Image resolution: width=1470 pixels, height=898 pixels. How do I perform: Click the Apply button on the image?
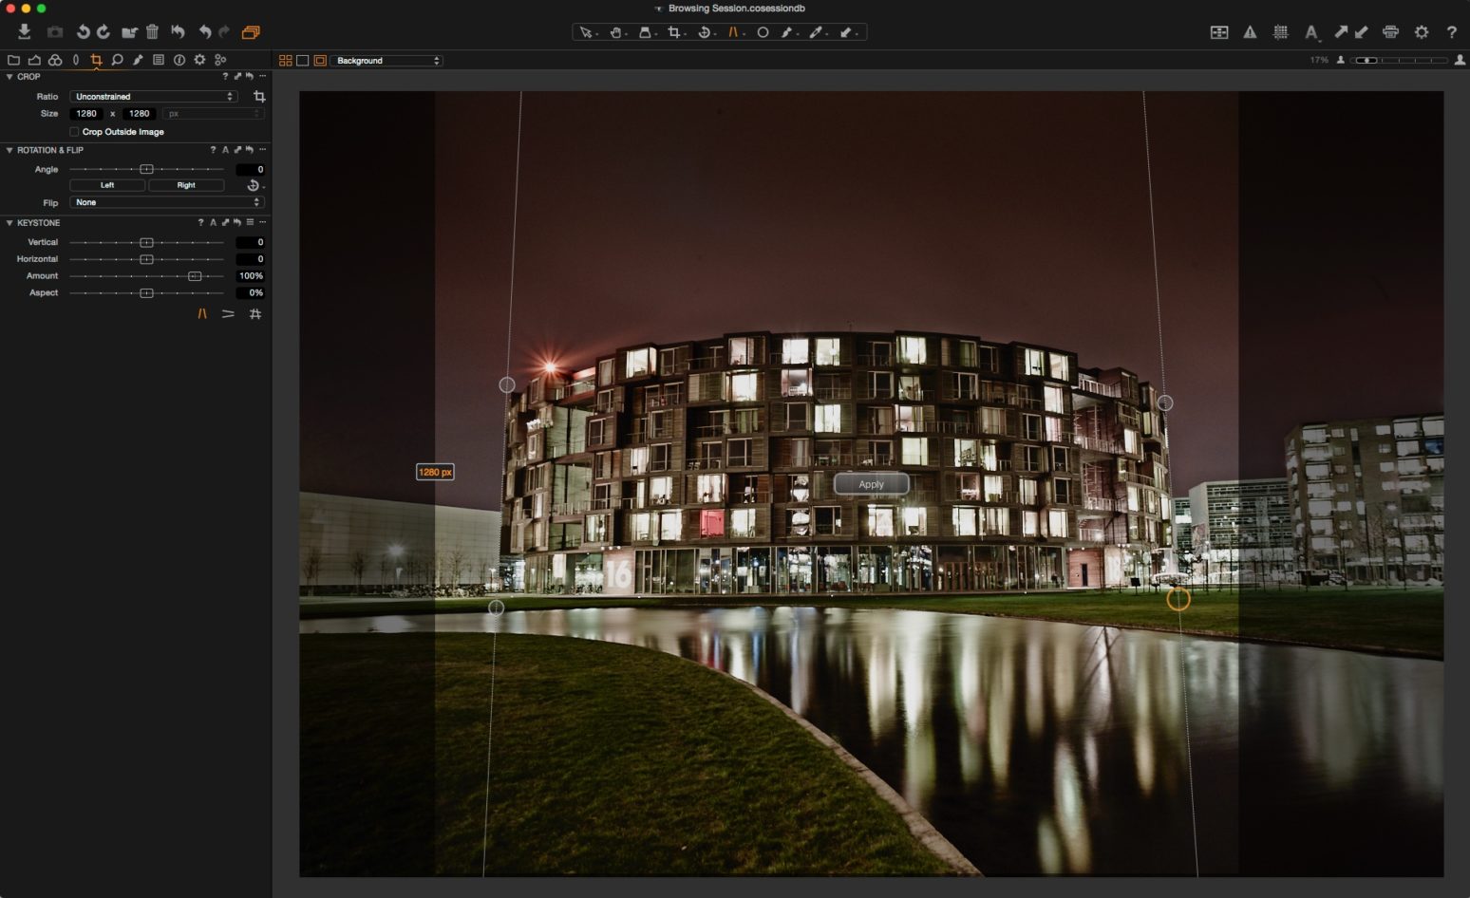point(870,484)
